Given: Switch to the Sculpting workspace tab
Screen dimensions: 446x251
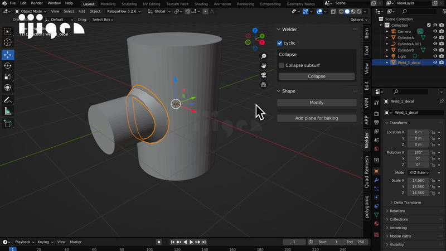Looking at the screenshot, I should click(x=130, y=3).
